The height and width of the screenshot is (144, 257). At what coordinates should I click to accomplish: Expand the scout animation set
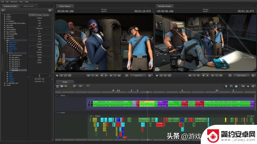[x=4, y=15]
